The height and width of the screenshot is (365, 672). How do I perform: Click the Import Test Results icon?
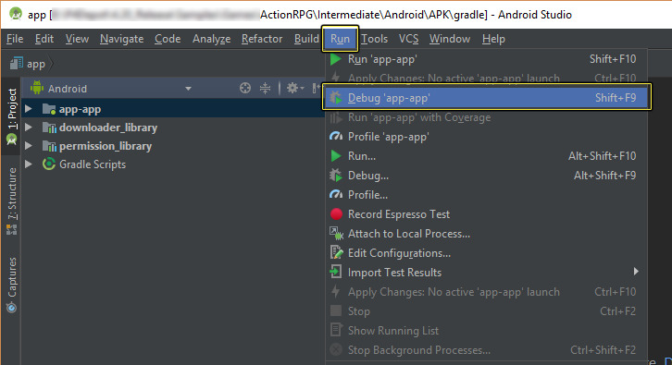(x=336, y=272)
